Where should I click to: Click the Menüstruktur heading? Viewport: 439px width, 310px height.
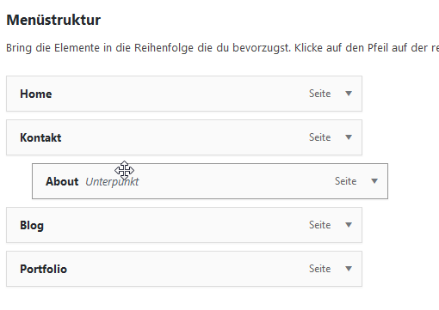point(53,20)
